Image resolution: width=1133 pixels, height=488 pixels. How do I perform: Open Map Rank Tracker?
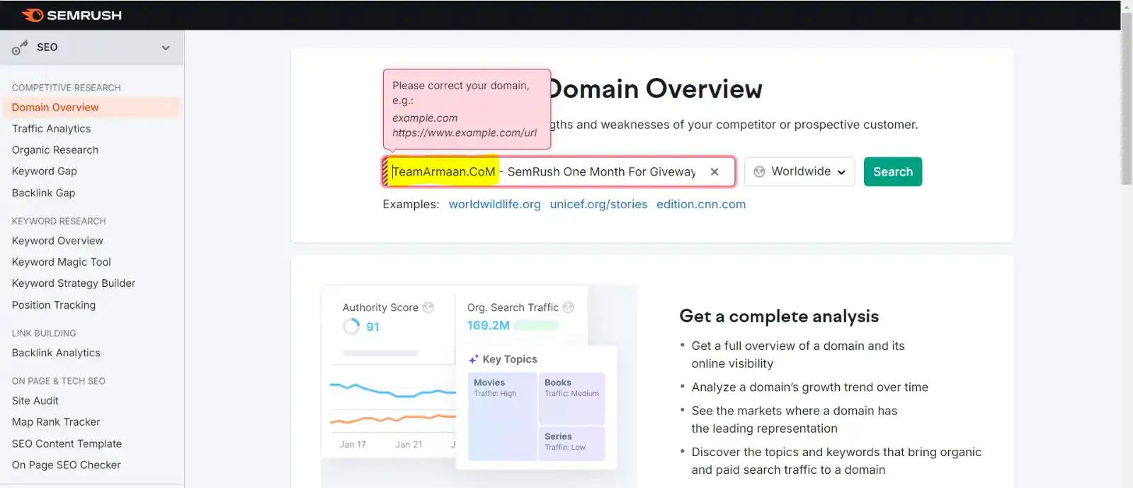[x=56, y=421]
